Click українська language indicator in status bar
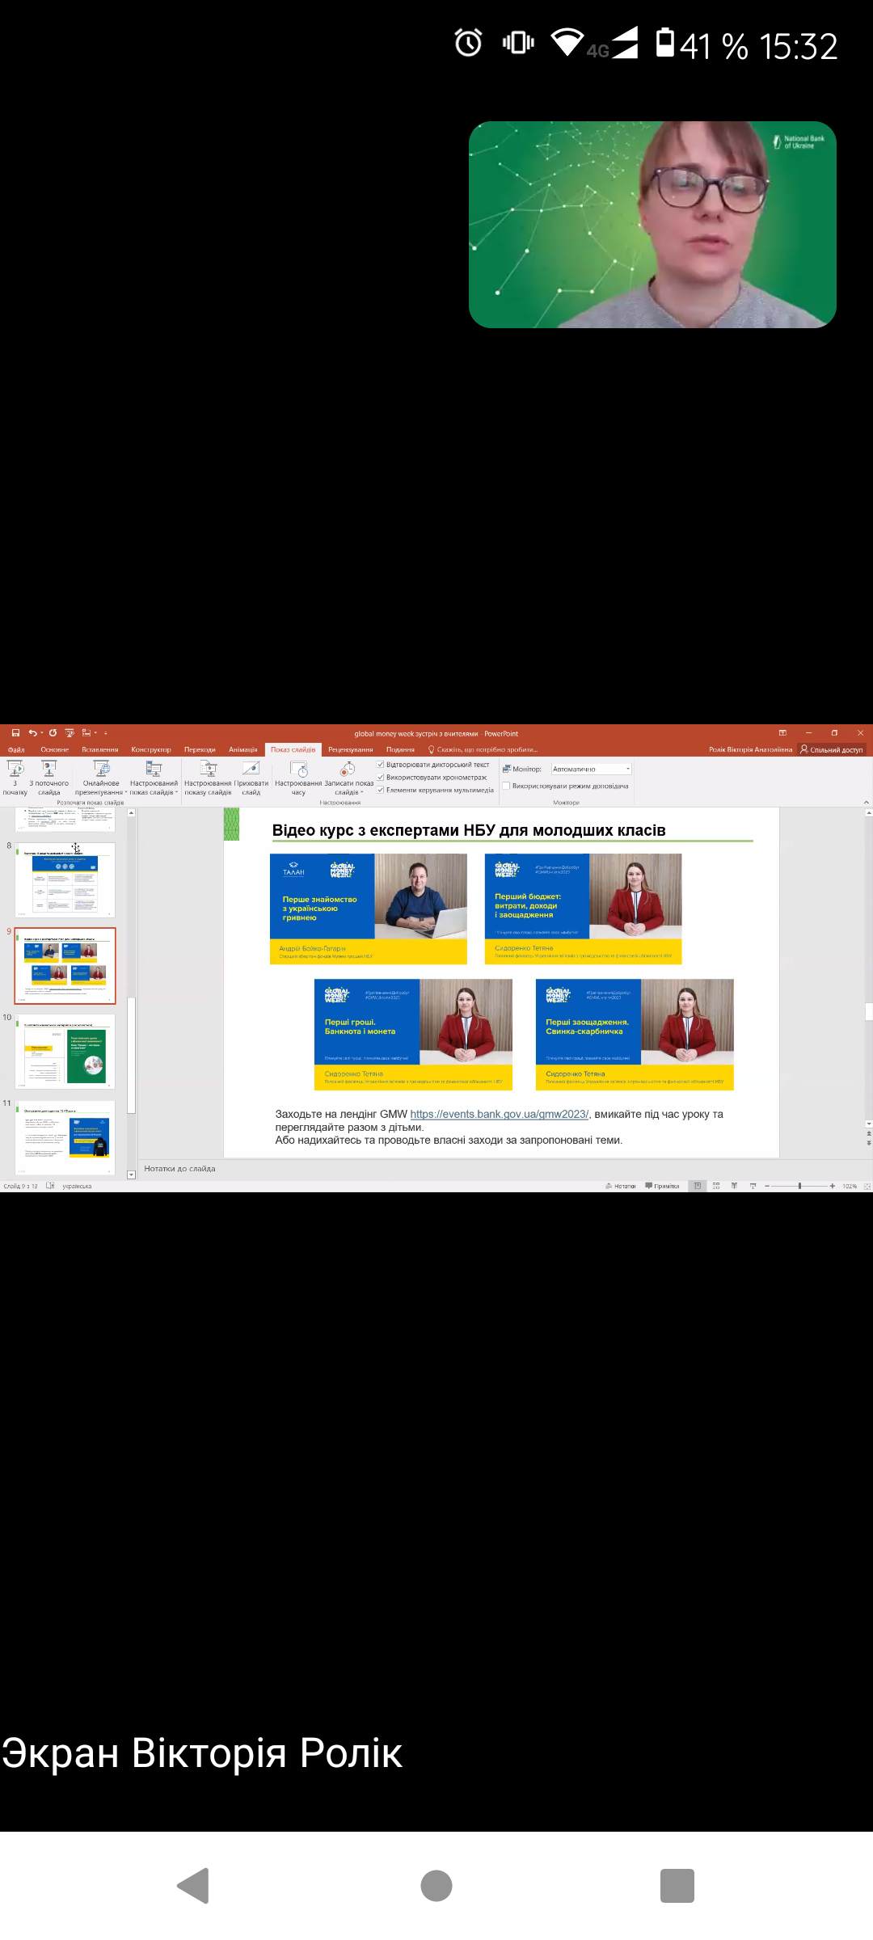This screenshot has height=1940, width=873. (77, 1186)
